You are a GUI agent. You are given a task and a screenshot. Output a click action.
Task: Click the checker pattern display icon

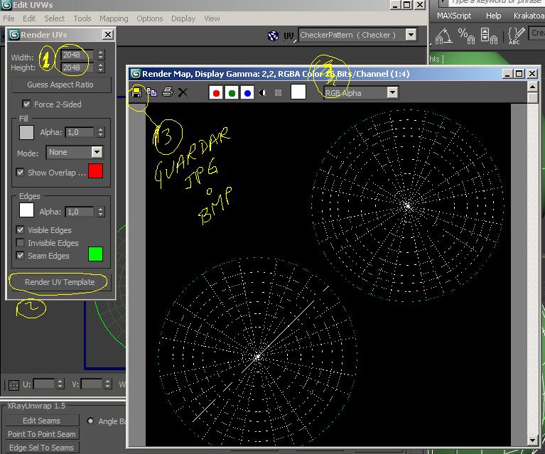(273, 36)
